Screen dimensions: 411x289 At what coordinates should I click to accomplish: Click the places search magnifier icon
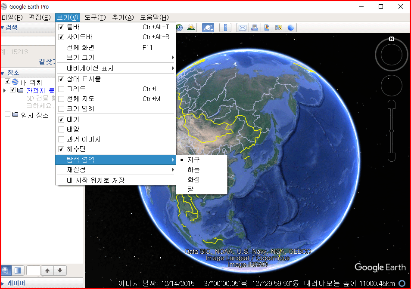click(6, 271)
